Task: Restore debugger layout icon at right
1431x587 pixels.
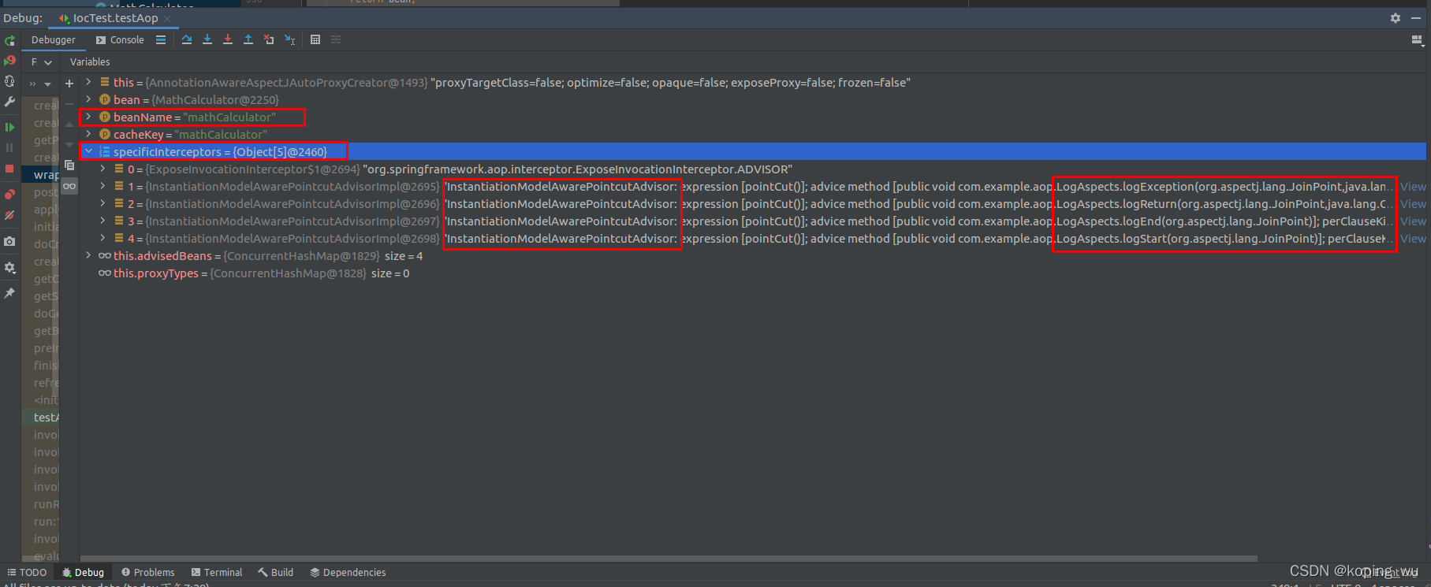Action: pyautogui.click(x=1417, y=39)
